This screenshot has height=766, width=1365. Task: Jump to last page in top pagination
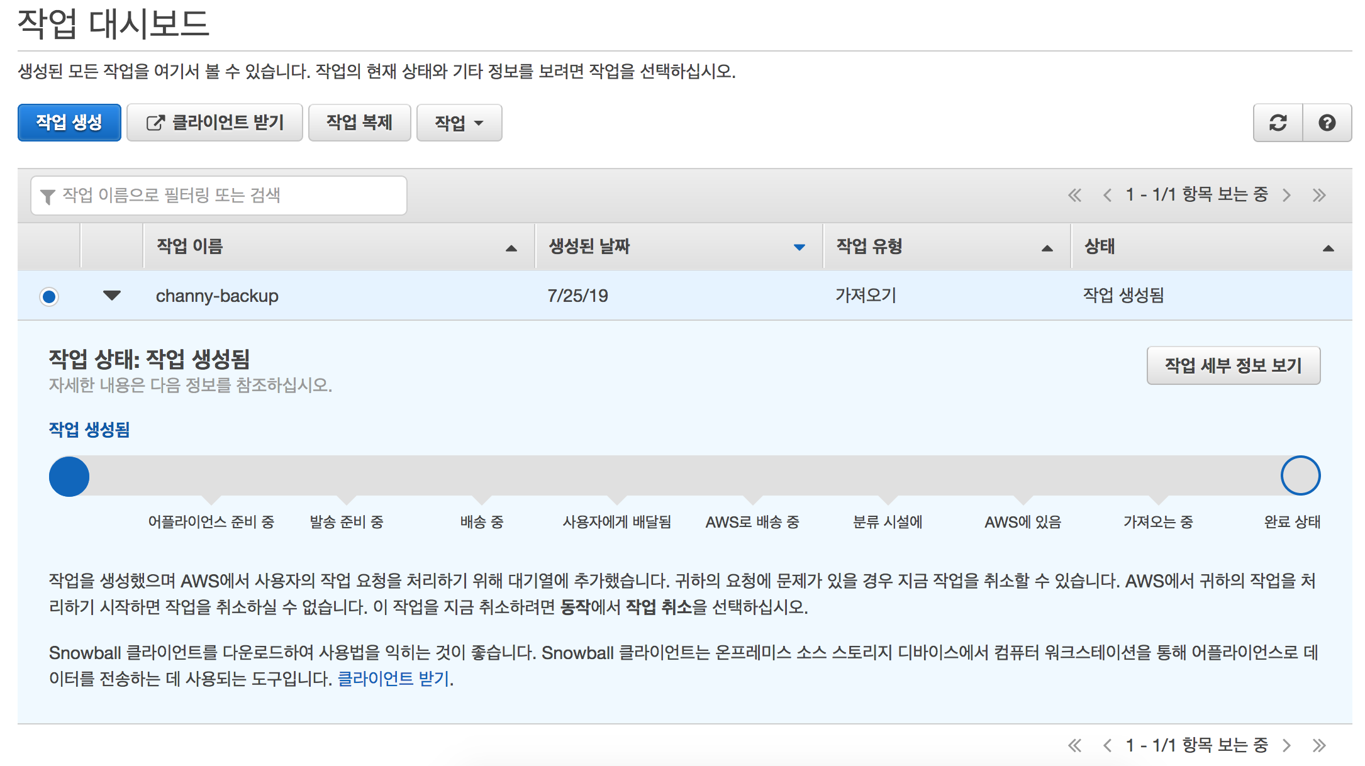point(1319,195)
